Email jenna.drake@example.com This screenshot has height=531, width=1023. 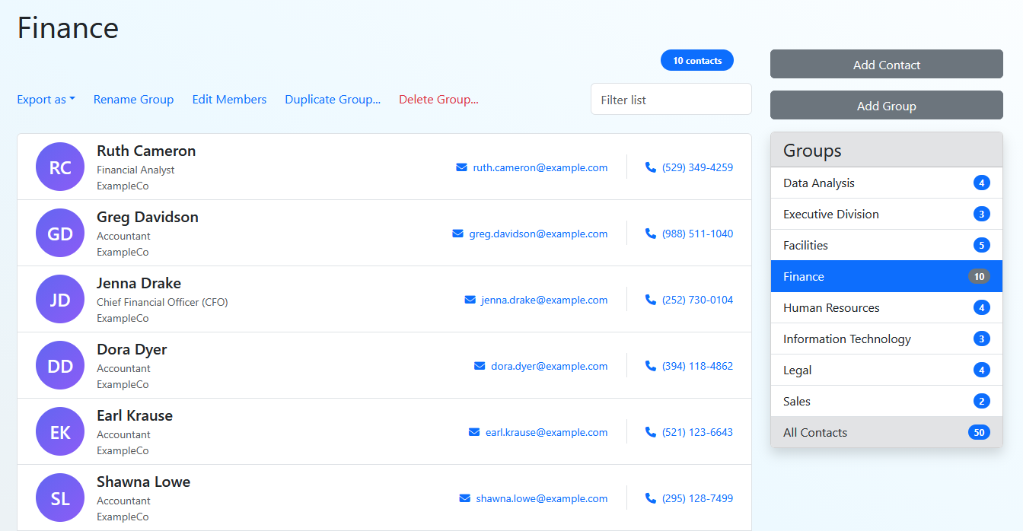544,300
